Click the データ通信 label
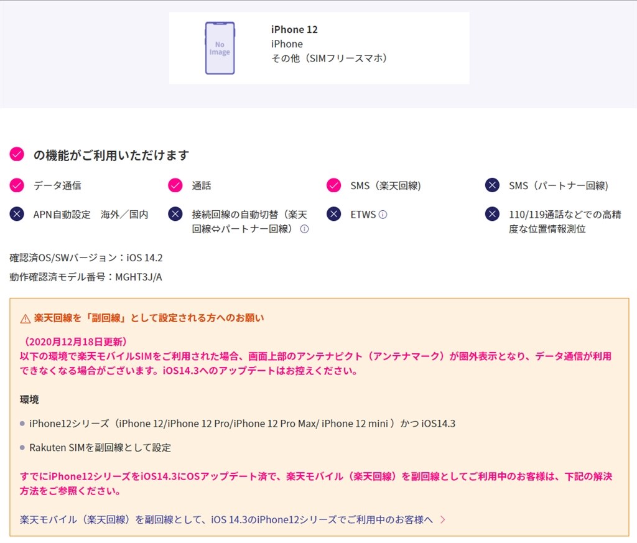The height and width of the screenshot is (543, 637). pos(57,185)
